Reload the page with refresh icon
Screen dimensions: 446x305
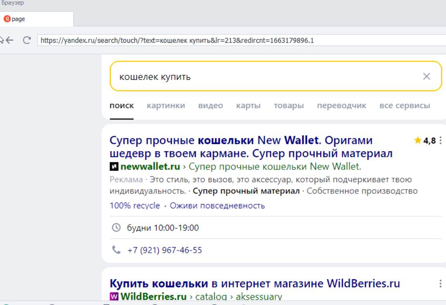(x=27, y=40)
